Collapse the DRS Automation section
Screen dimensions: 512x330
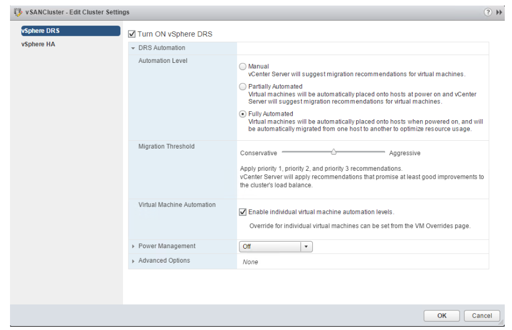(133, 48)
